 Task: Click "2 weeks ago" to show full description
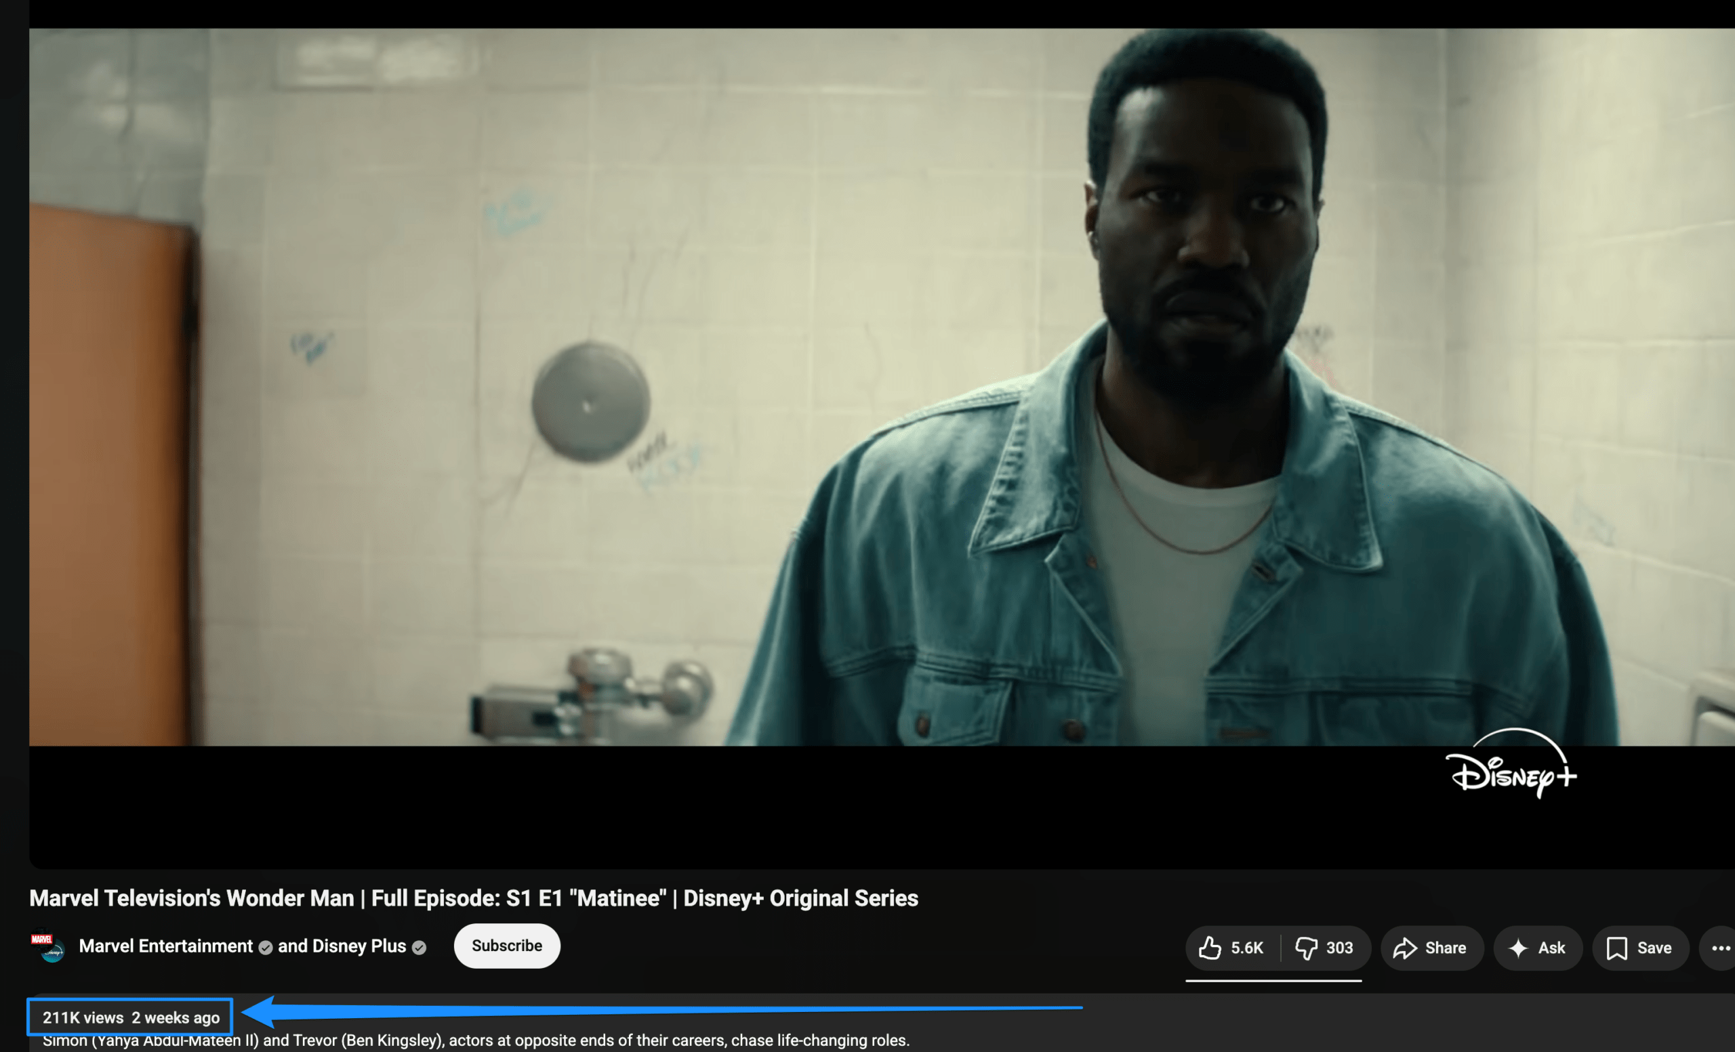coord(176,1017)
